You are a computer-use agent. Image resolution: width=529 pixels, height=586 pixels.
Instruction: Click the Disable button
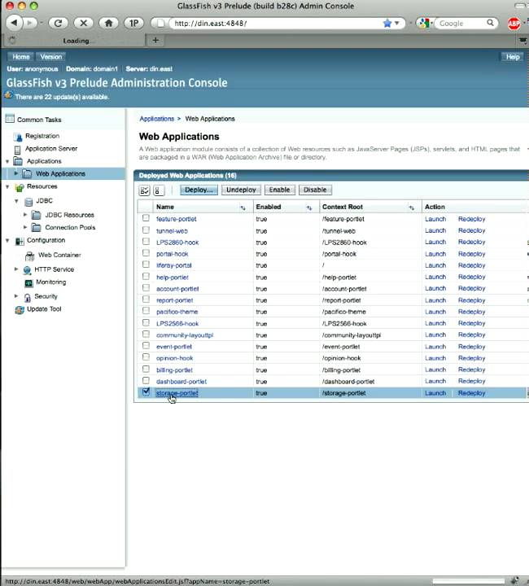click(315, 190)
